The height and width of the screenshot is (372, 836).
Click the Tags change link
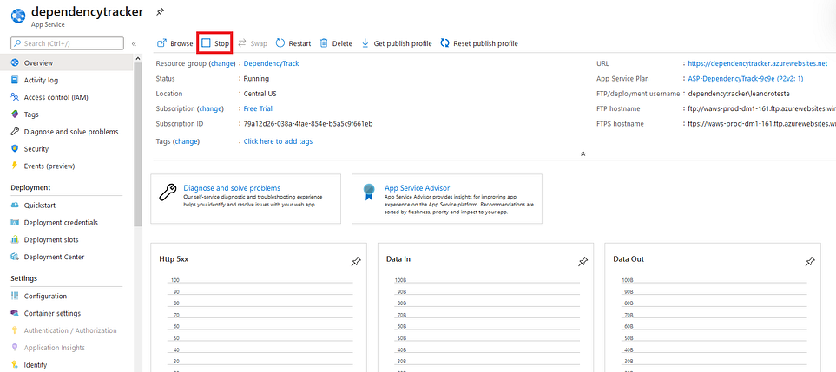(186, 141)
